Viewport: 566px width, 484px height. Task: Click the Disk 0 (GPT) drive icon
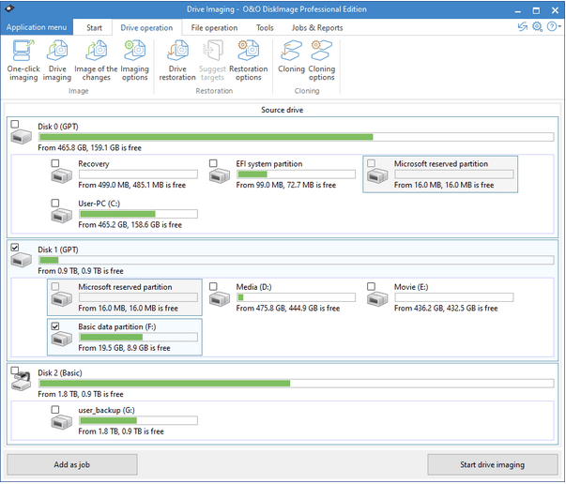[21, 137]
